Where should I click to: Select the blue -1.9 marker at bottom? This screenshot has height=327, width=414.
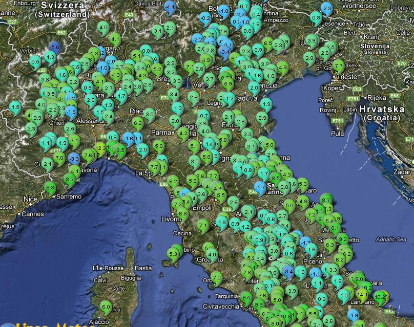[354, 314]
